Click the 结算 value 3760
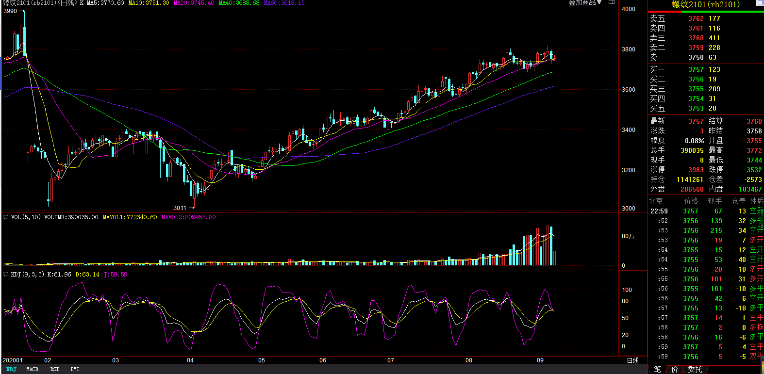764x374 pixels. pos(754,121)
